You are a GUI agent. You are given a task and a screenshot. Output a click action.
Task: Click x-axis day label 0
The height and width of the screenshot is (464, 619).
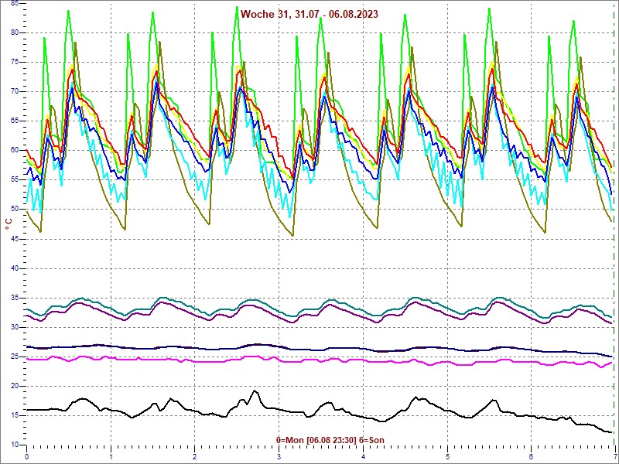26,457
